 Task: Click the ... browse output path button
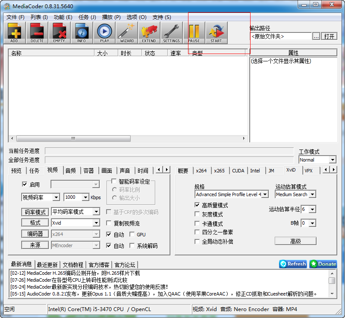tap(316, 36)
